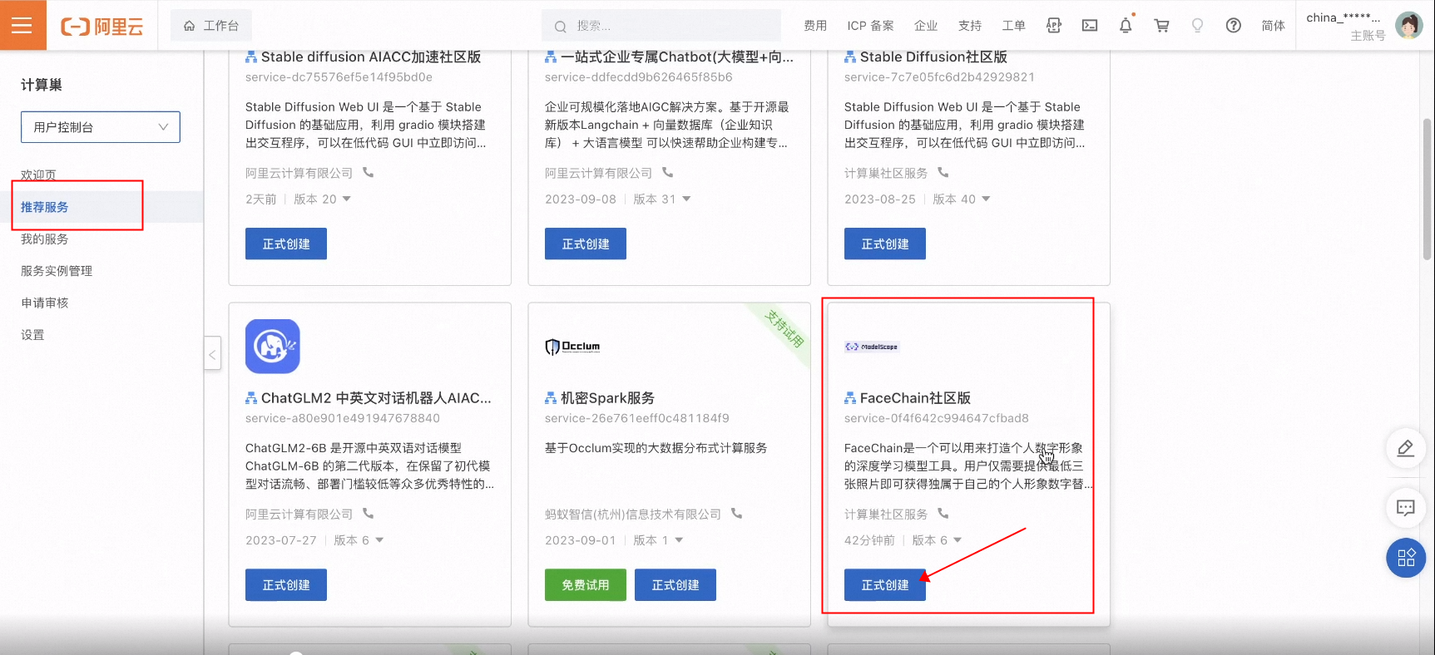
Task: Open Stable Diffusion社区版 service title
Action: (x=933, y=57)
